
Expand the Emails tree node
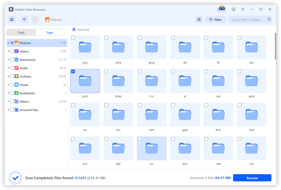click(8, 84)
